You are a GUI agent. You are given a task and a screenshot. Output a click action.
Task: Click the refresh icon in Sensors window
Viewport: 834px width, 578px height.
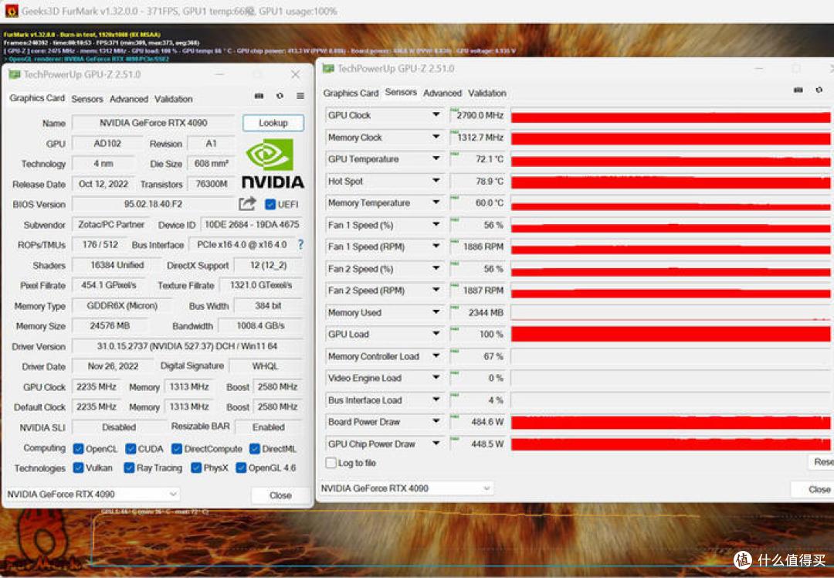click(x=819, y=90)
